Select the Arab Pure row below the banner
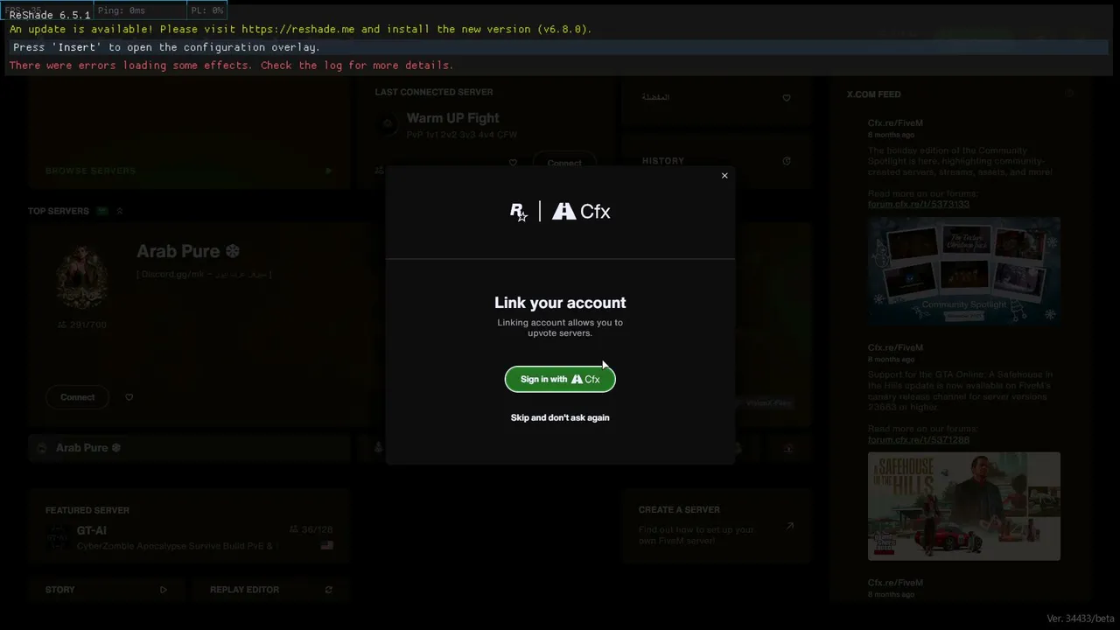Viewport: 1120px width, 630px height. 189,448
